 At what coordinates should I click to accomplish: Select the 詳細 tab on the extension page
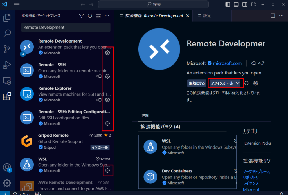click(145, 116)
